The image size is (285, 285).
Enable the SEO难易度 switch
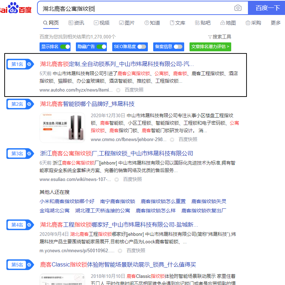click(142, 47)
